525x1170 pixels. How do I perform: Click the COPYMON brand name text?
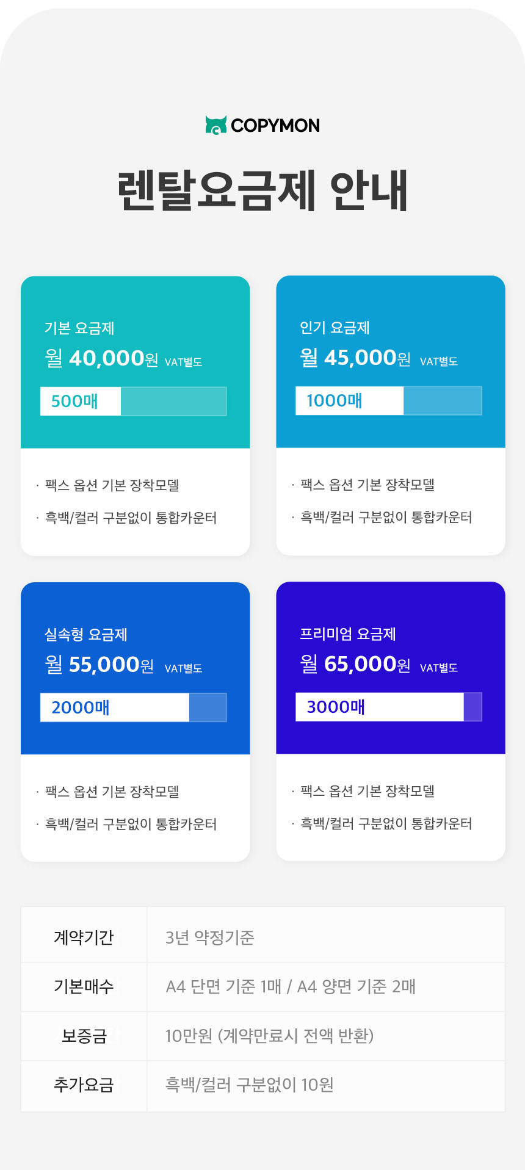275,126
